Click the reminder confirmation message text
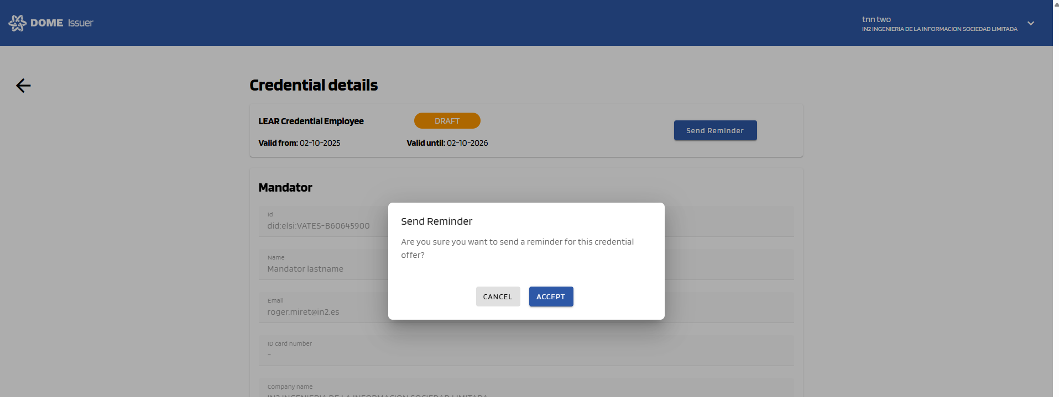 click(517, 248)
